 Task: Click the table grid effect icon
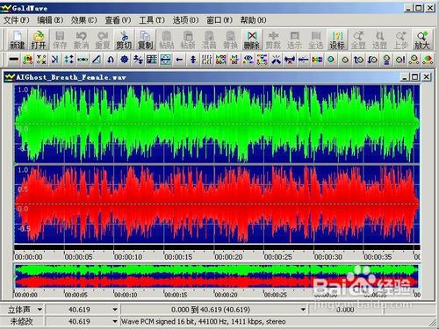tap(152, 60)
